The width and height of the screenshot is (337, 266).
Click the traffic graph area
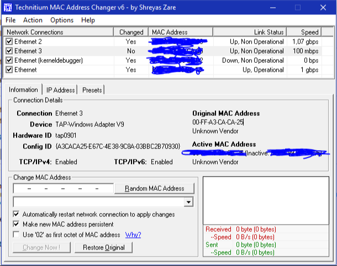[266, 200]
